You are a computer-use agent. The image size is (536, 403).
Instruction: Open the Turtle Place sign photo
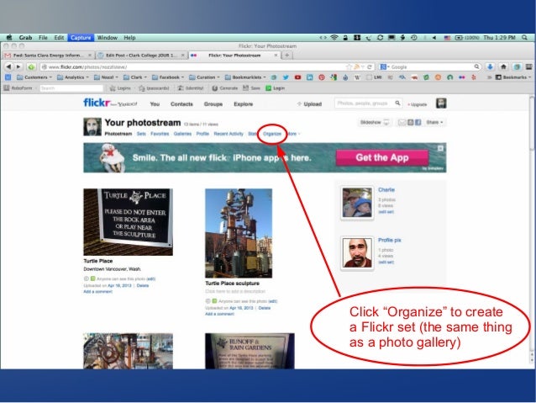[129, 222]
